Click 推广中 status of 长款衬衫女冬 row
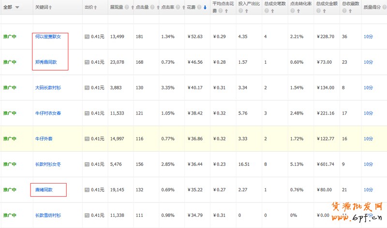This screenshot has width=387, height=228. 10,164
